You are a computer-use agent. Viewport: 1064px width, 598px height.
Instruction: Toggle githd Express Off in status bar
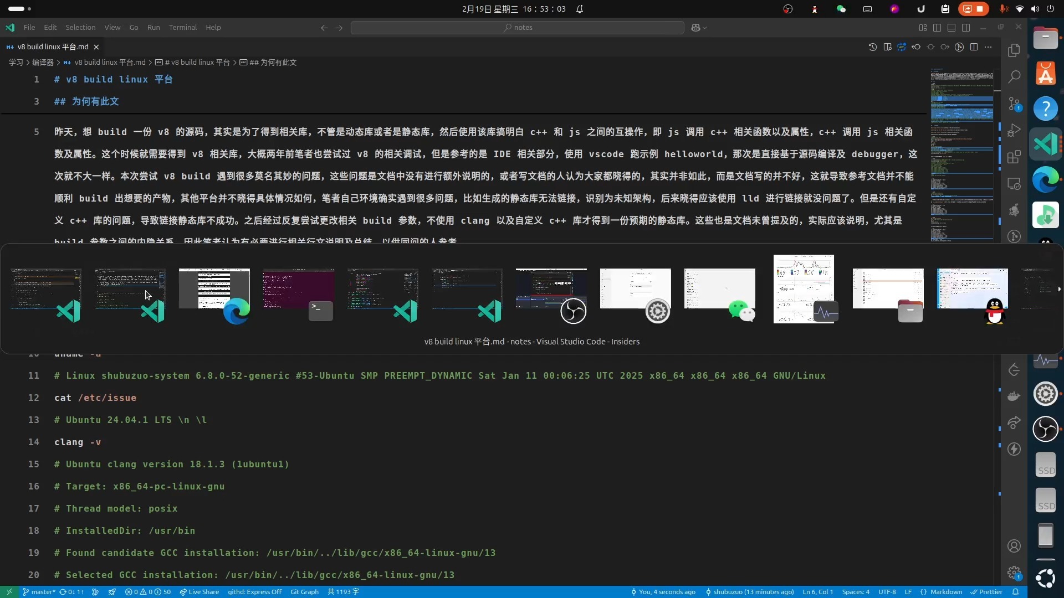255,592
